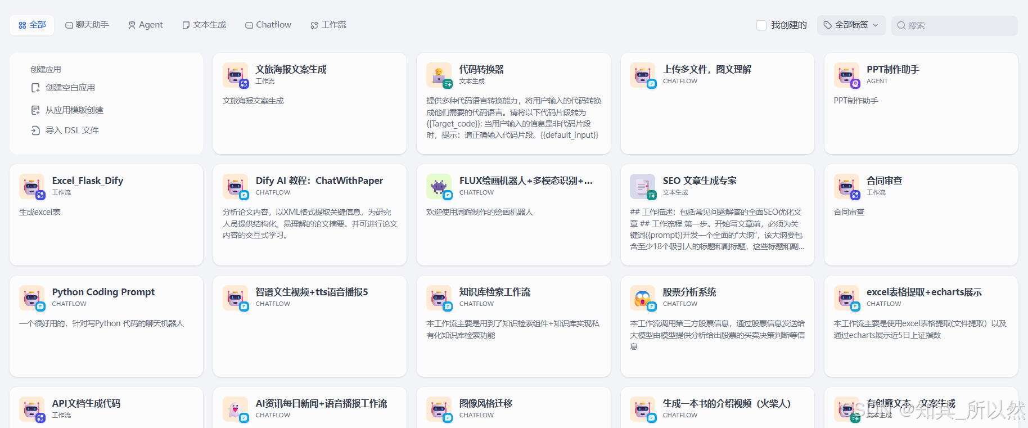Open the 知识库检索工作流 title
The image size is (1028, 428).
tap(494, 292)
